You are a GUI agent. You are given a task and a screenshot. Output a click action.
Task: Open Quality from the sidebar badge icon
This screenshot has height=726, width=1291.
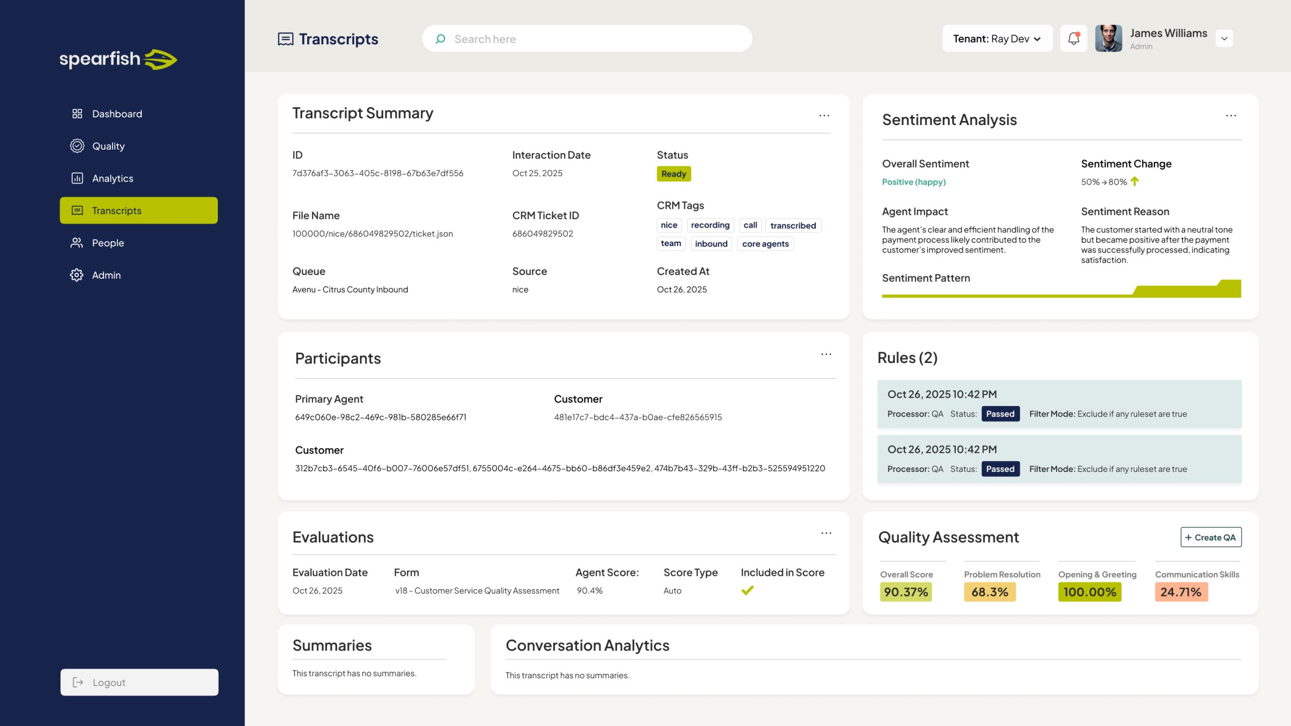[78, 146]
